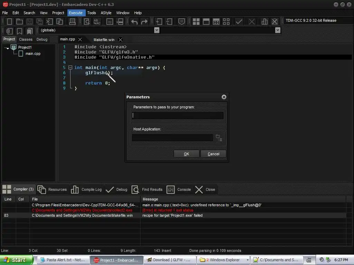Image resolution: width=354 pixels, height=265 pixels.
Task: Collapse the Project1 tree node
Action: [7, 48]
